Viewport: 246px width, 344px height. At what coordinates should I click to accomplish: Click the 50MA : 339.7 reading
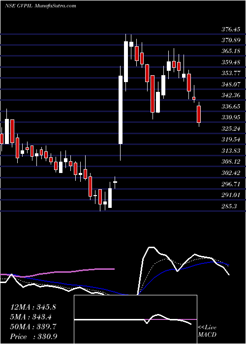(33, 327)
